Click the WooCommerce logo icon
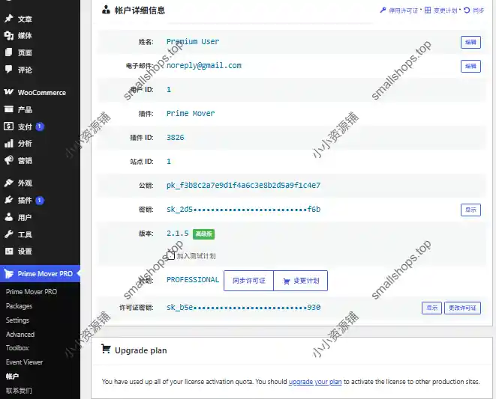The width and height of the screenshot is (496, 399). [8, 92]
